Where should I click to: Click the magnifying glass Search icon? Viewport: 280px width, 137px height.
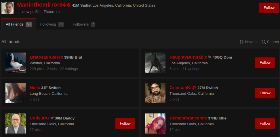coord(264,42)
